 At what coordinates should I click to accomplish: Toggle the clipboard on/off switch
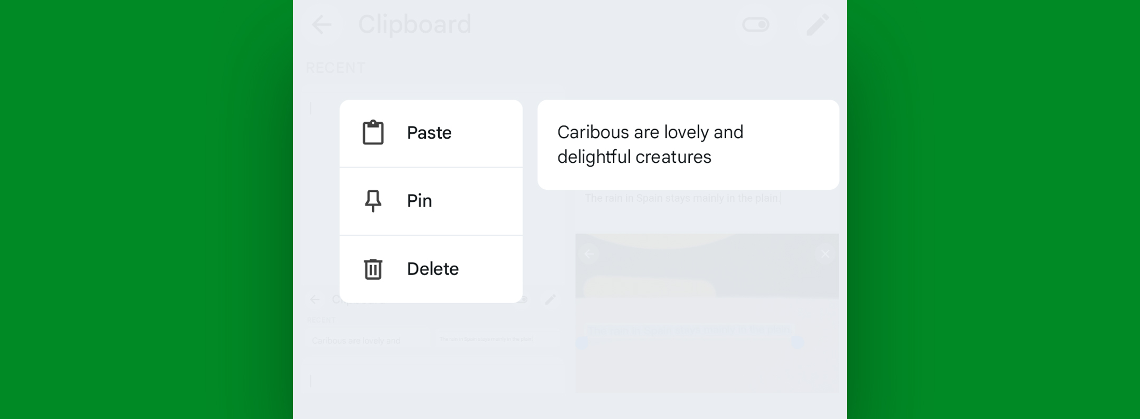pyautogui.click(x=756, y=25)
